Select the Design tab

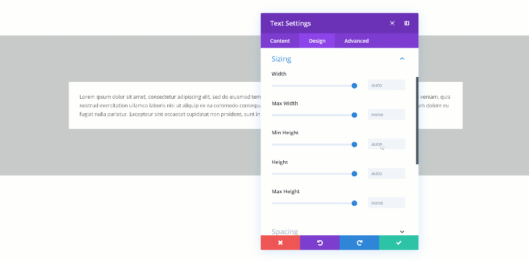317,41
